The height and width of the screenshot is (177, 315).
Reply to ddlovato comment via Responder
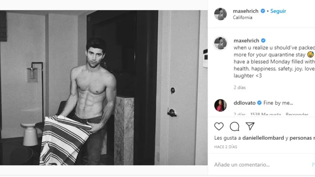pyautogui.click(x=297, y=114)
